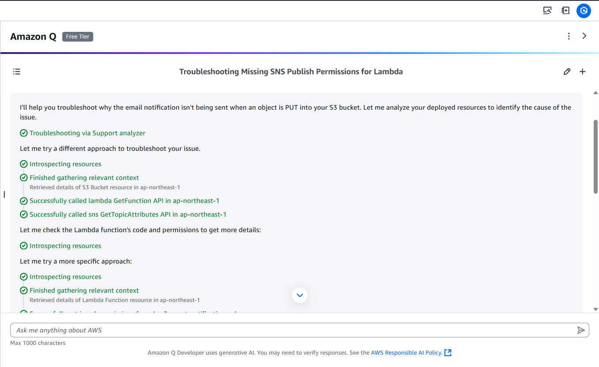This screenshot has height=367, width=599.
Task: Click the Introspecting resources step after specific approach
Action: point(65,277)
